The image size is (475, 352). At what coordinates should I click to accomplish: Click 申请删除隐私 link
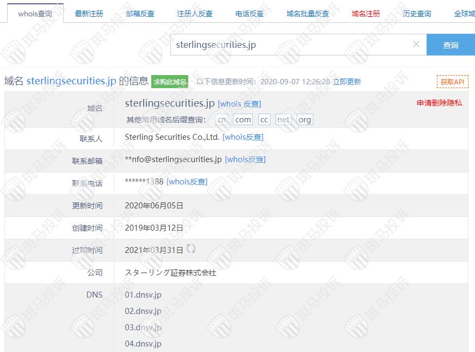(x=439, y=103)
